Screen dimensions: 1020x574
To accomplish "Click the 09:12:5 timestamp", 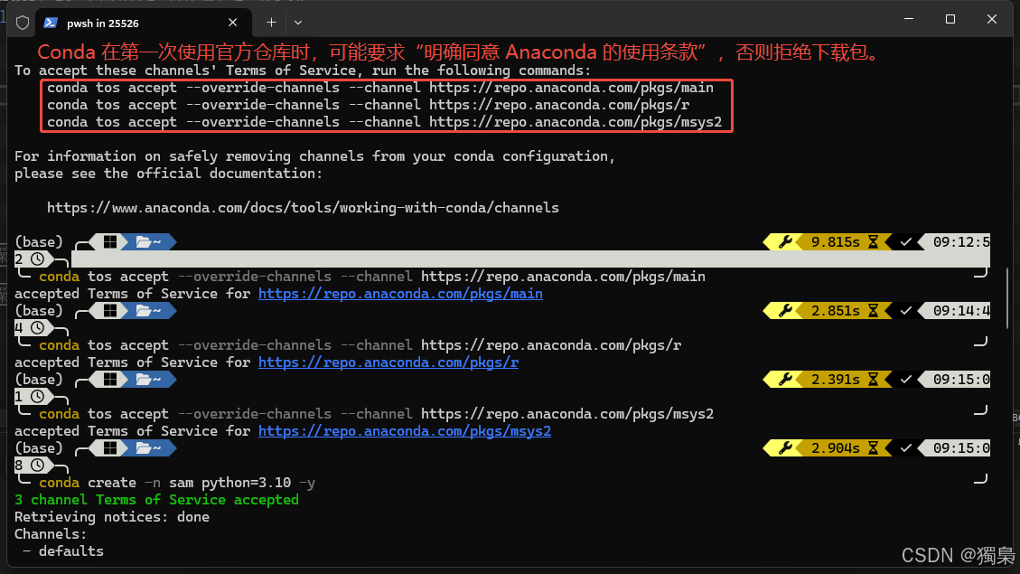I will click(x=961, y=242).
